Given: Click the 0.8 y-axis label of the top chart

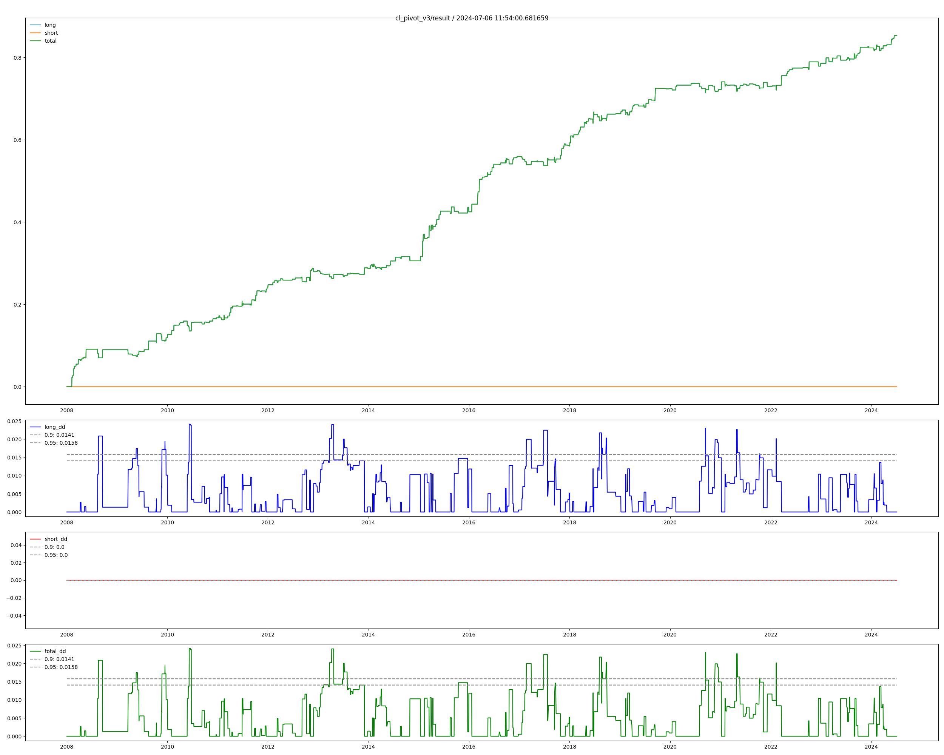Looking at the screenshot, I should [17, 58].
